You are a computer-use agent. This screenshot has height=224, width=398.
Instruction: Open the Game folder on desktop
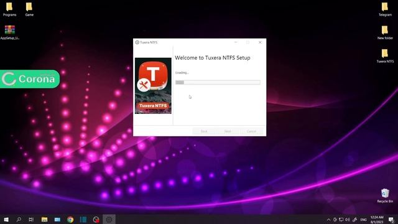pyautogui.click(x=29, y=9)
